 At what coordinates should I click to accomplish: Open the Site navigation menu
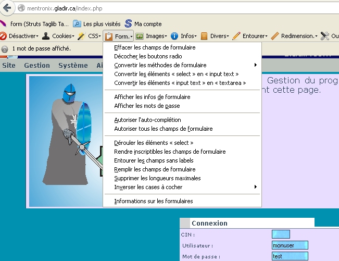click(x=9, y=65)
